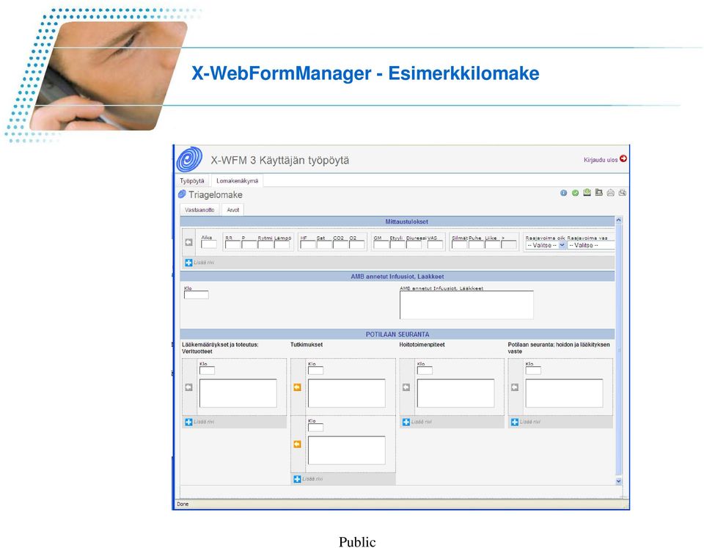Click the blue info icon in Triagelomake toolbar
Image resolution: width=704 pixels, height=548 pixels.
pos(563,193)
